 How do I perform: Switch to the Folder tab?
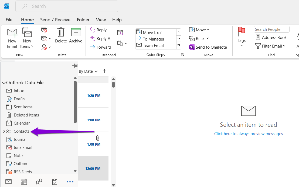pos(83,20)
